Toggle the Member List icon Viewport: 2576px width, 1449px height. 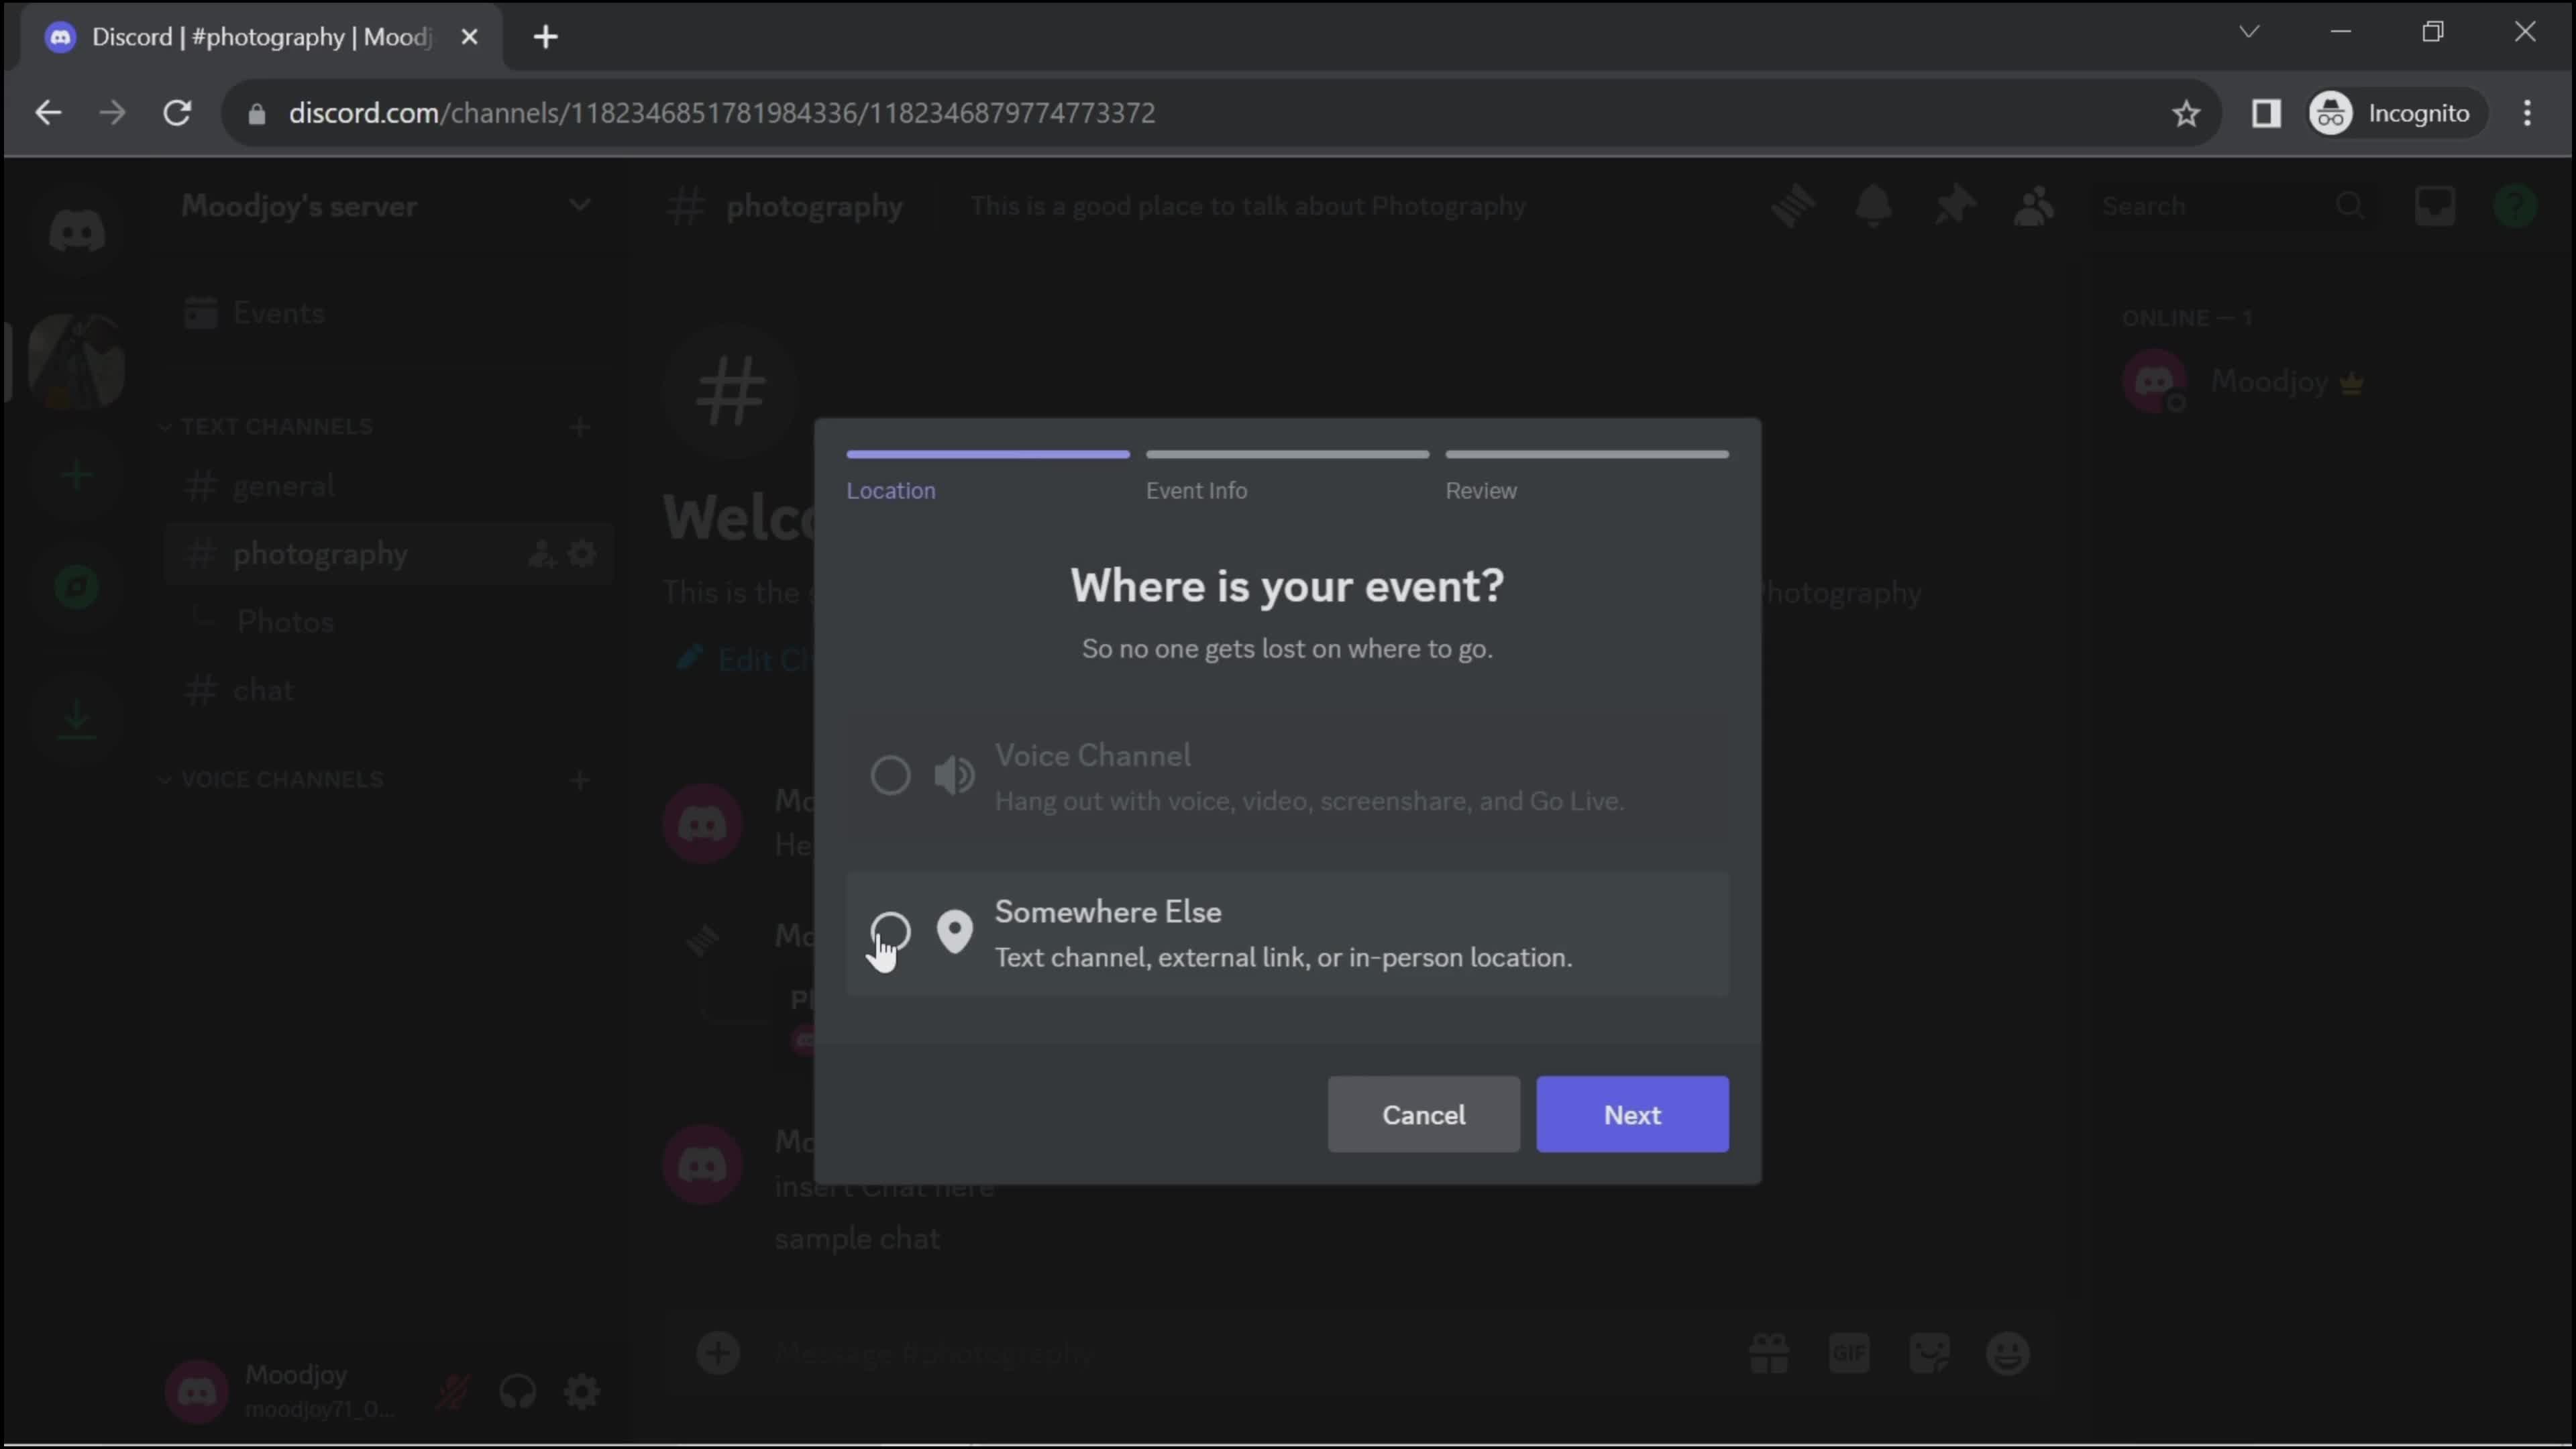click(x=2033, y=206)
